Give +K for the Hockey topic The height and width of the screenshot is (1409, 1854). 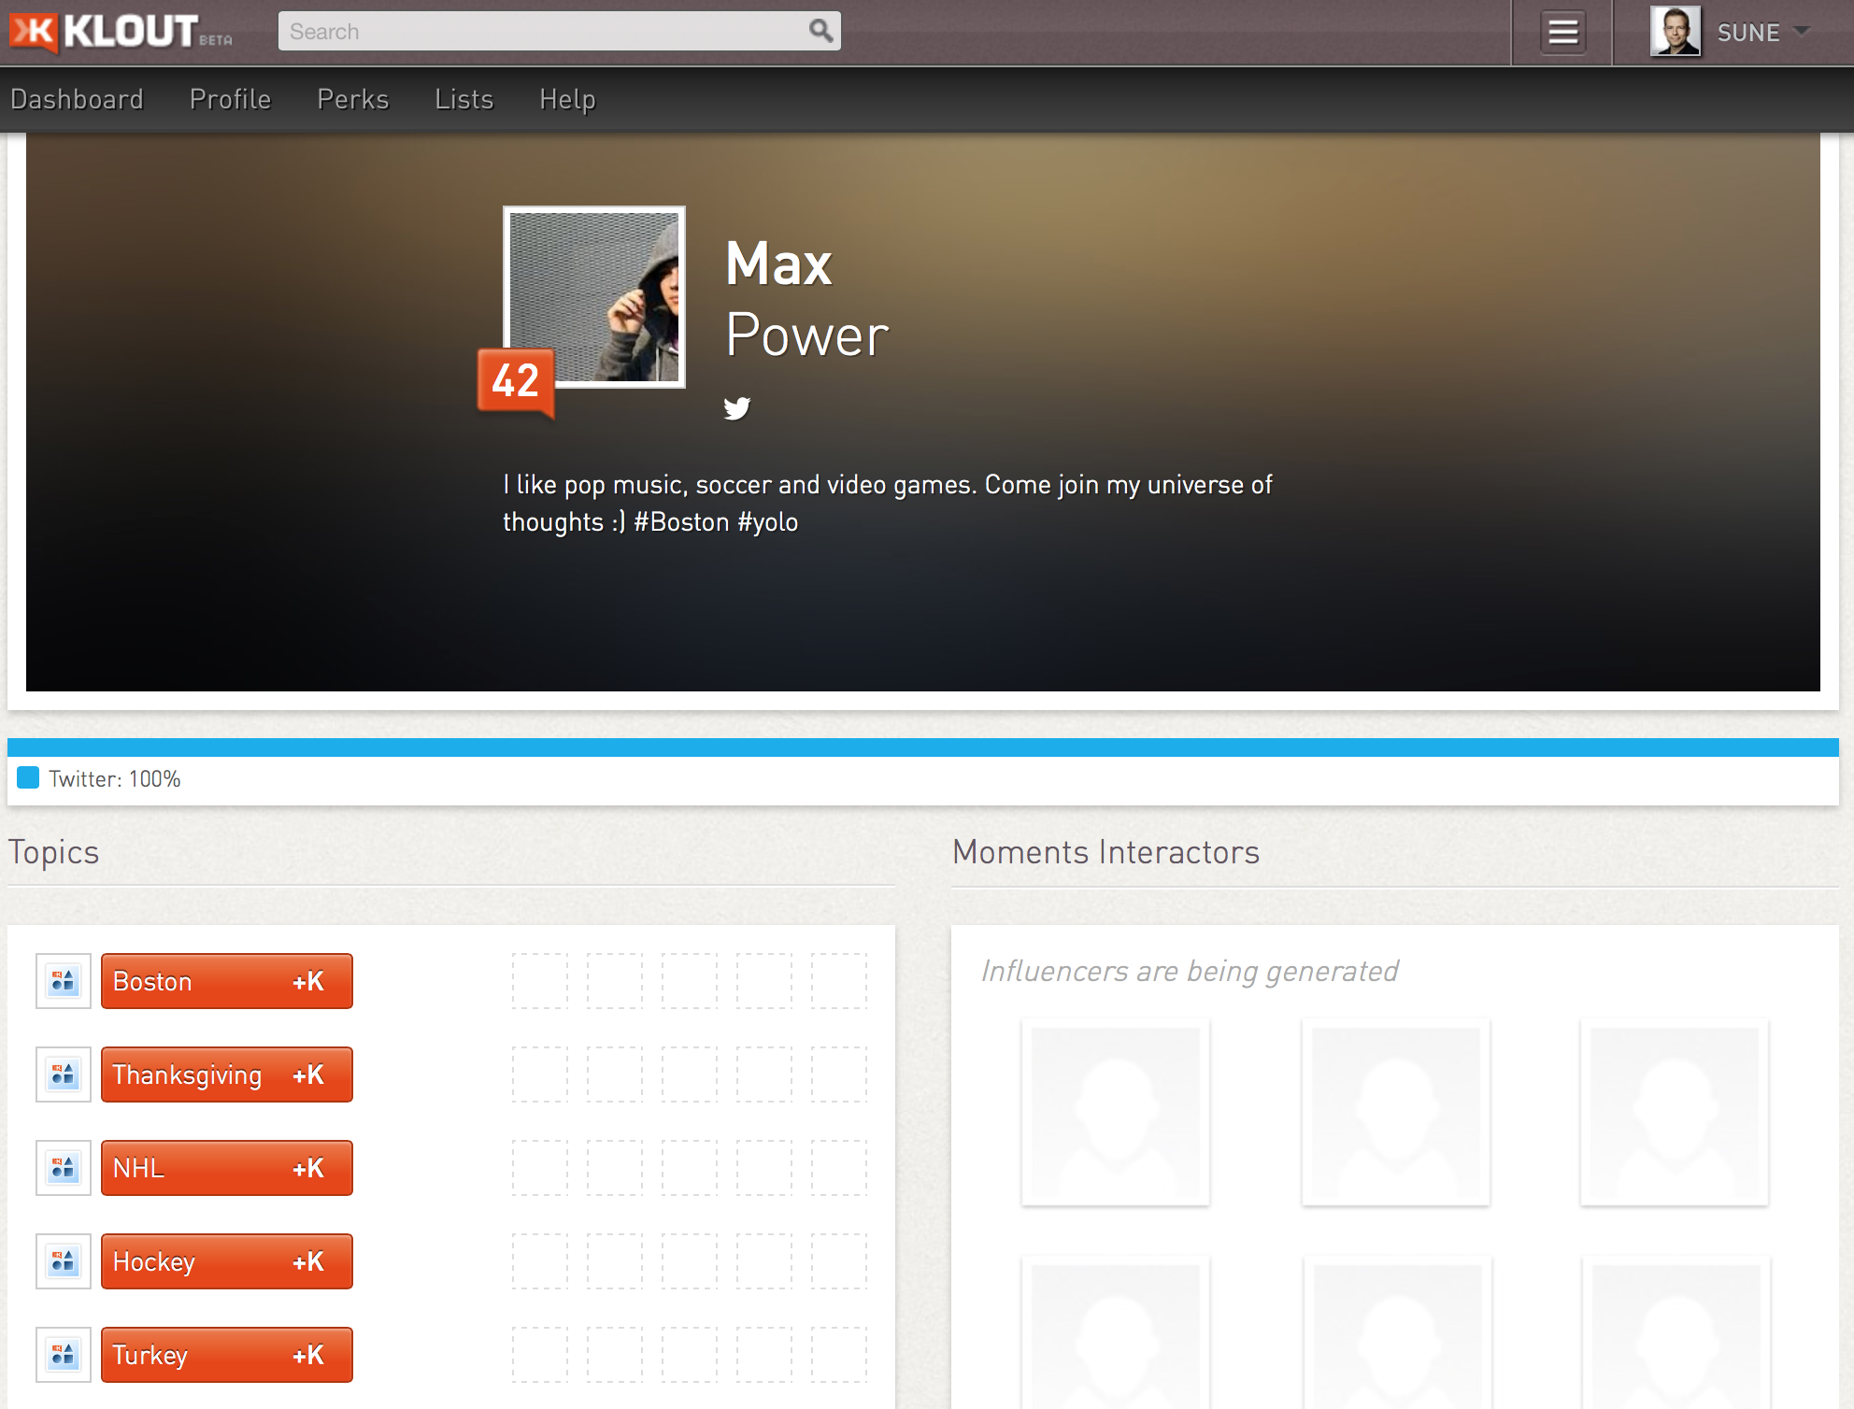[307, 1261]
